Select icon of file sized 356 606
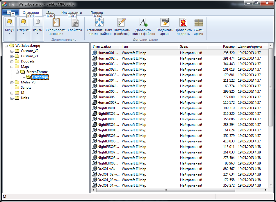This screenshot has height=202, width=276. point(95,119)
